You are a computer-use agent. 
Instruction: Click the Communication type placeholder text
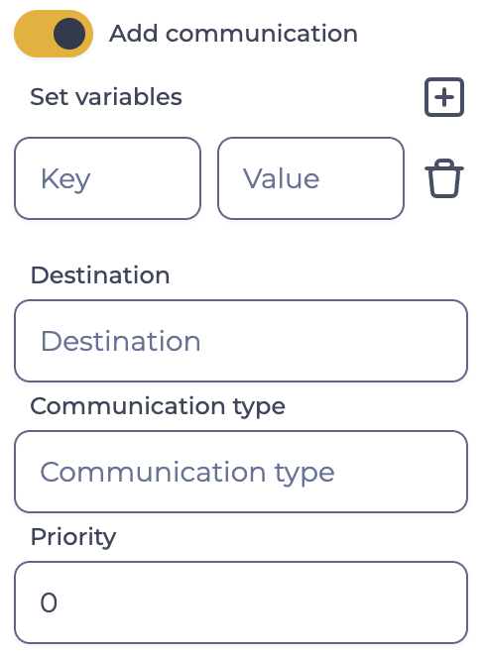click(187, 473)
